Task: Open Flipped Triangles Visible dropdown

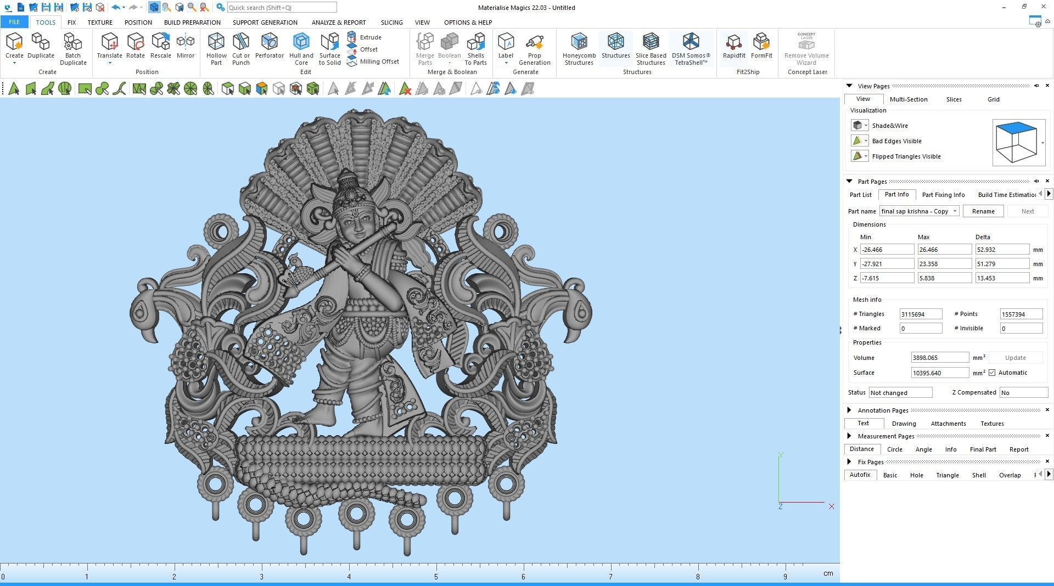Action: click(866, 156)
